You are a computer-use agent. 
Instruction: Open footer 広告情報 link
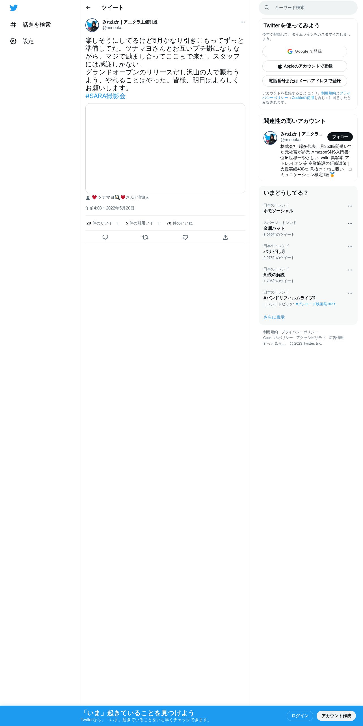(x=336, y=338)
